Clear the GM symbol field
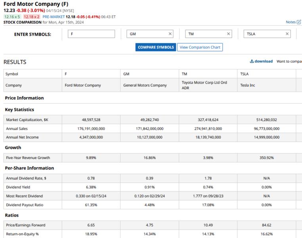Image resolution: width=302 pixels, height=238 pixels. click(170, 34)
